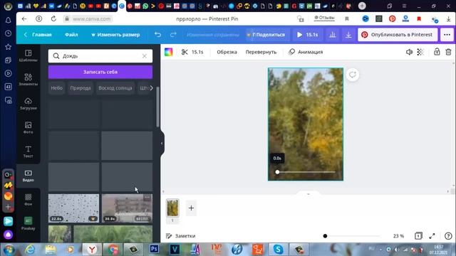
Task: Open the help question mark button
Action: coord(448,236)
